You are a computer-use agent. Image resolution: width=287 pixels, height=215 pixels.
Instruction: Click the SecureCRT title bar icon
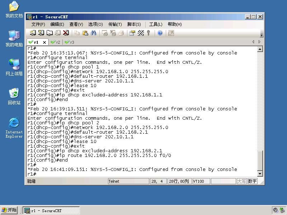click(29, 17)
